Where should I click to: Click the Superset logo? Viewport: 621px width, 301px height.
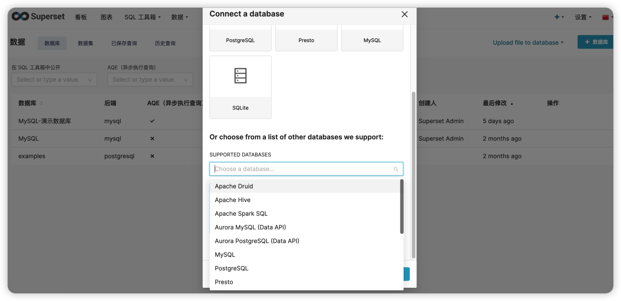(x=38, y=17)
